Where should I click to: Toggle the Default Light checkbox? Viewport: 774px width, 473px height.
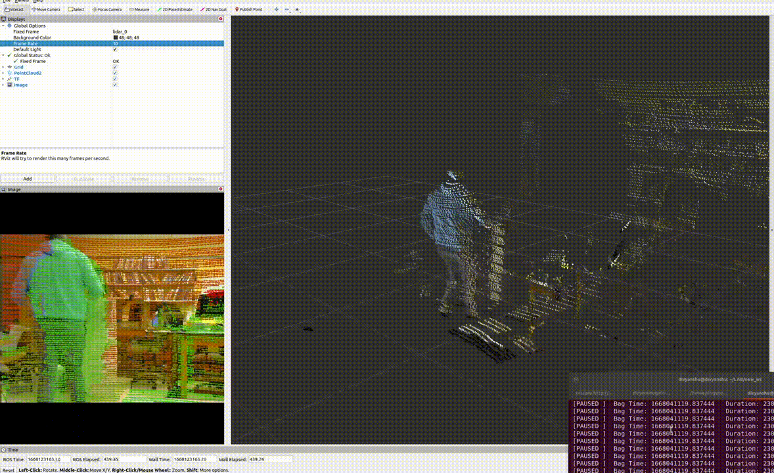click(115, 49)
